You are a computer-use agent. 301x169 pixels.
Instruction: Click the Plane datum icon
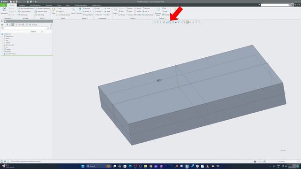(x=53, y=10)
